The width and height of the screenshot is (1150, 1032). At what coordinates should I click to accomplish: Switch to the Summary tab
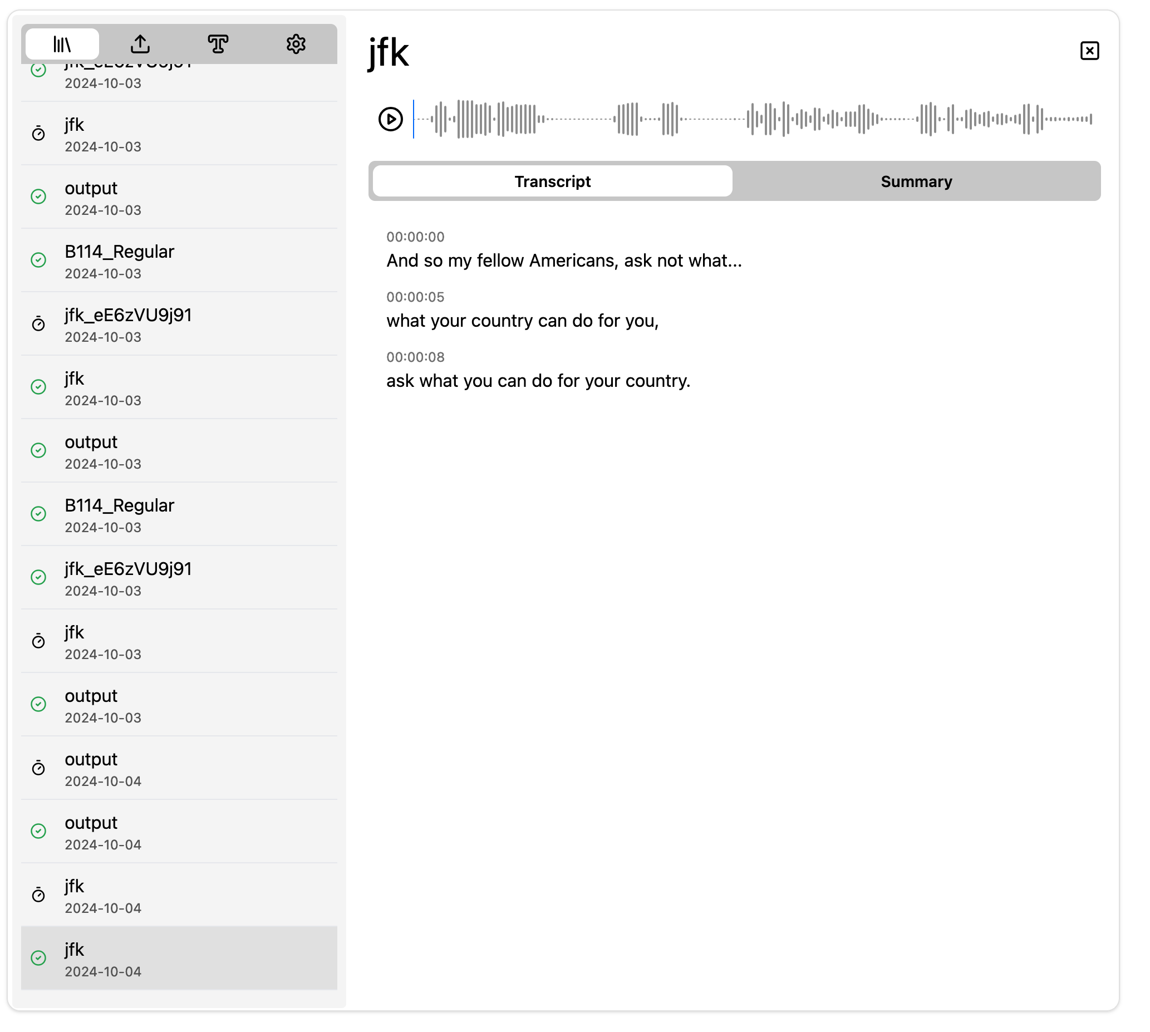tap(916, 181)
